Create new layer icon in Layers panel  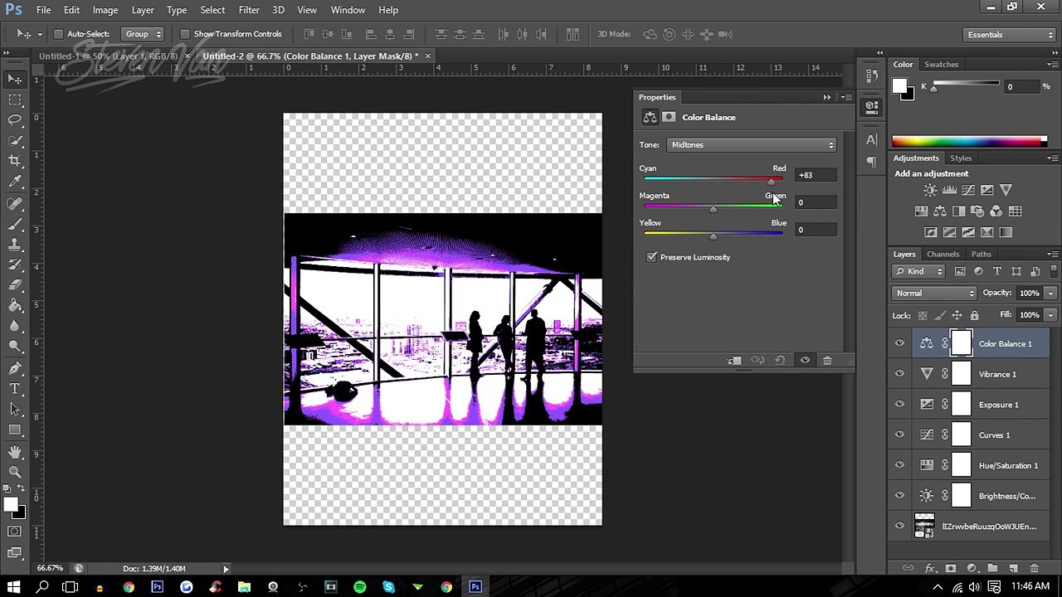click(1013, 568)
